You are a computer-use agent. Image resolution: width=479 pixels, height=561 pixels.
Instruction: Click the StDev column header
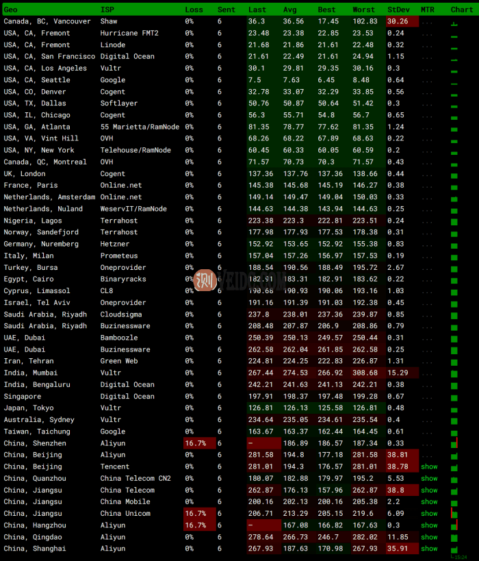398,10
